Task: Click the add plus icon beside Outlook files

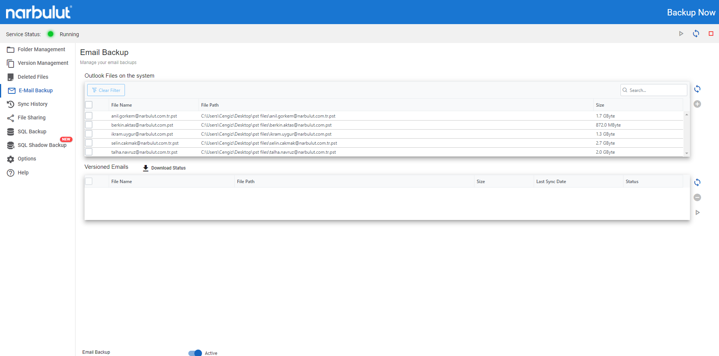Action: click(697, 104)
